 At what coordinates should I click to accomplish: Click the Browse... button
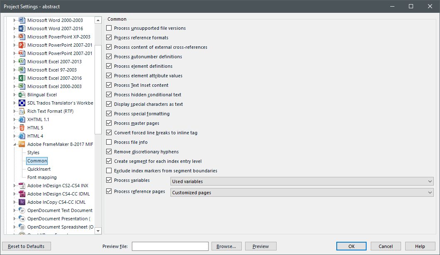pos(226,246)
